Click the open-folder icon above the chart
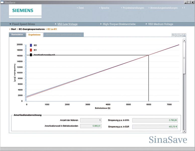 tap(173, 35)
